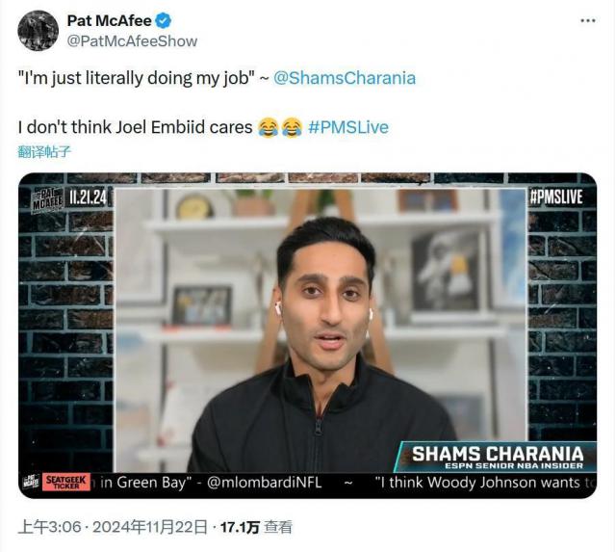
Task: Click the Woody Johnson ticker quote
Action: (x=485, y=483)
